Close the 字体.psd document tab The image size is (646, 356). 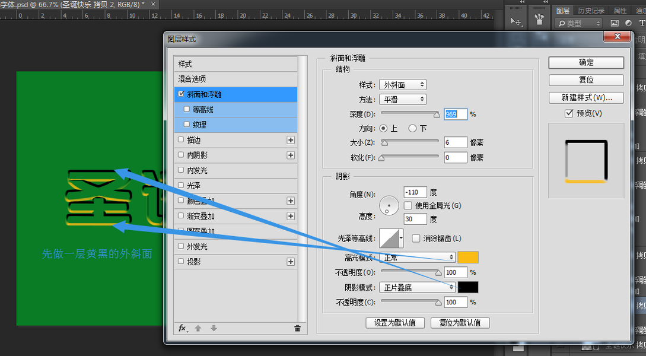pos(153,4)
